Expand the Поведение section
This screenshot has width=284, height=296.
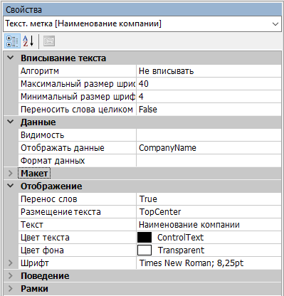11,275
